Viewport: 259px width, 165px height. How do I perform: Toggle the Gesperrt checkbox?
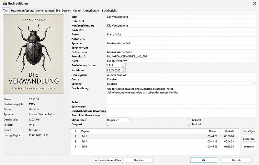click(108, 124)
